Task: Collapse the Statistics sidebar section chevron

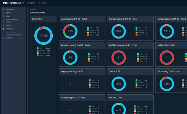Action: pyautogui.click(x=24, y=29)
